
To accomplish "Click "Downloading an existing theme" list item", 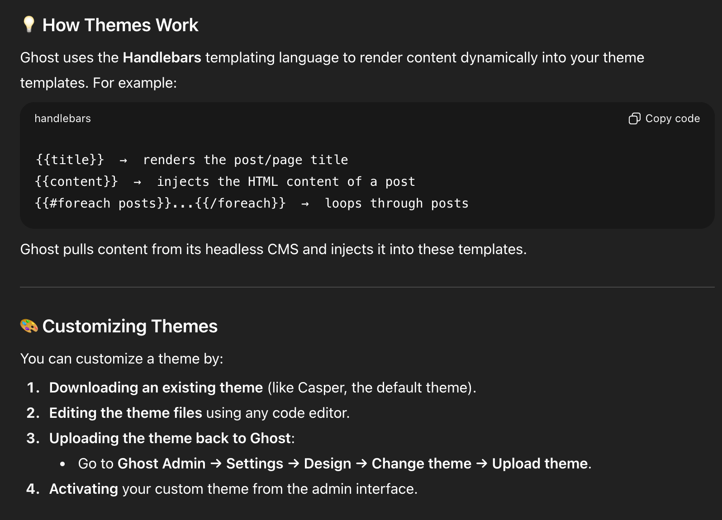I will click(x=156, y=388).
